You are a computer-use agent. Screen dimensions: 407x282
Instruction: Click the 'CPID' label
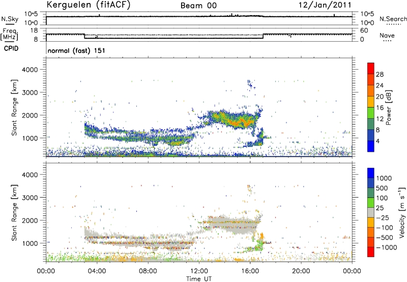[11, 48]
